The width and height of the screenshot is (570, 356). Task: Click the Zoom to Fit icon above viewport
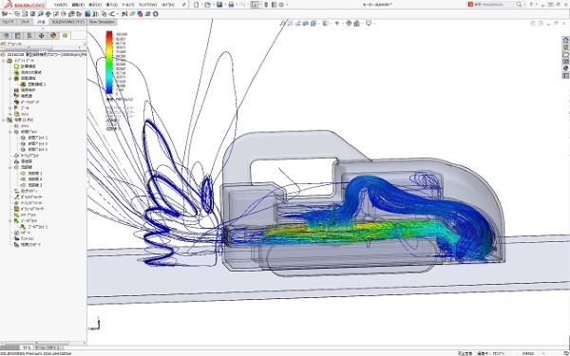pyautogui.click(x=282, y=23)
